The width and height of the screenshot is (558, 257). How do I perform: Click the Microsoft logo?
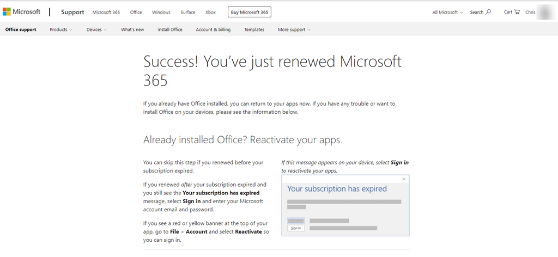(21, 12)
